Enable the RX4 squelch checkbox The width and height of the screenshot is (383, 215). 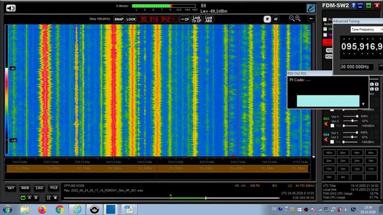click(332, 142)
